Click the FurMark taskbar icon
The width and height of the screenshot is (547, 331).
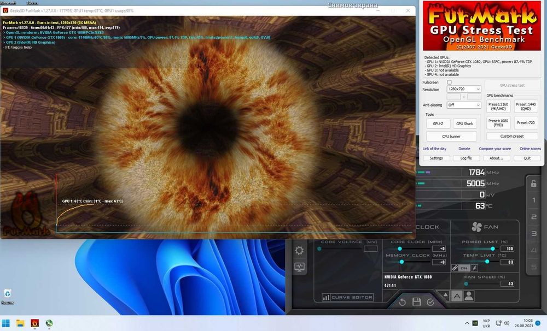[34, 323]
